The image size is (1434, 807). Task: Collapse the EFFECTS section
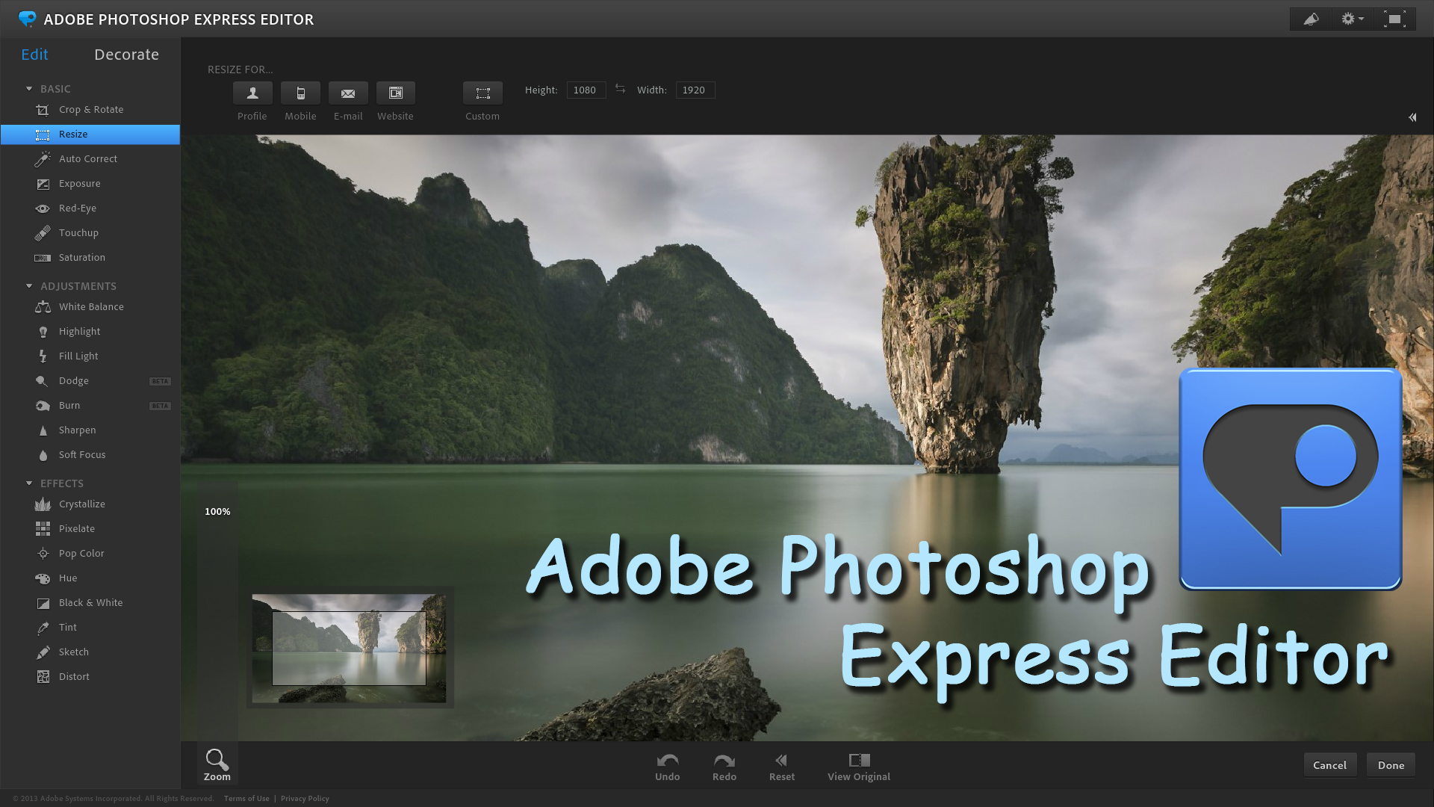(x=28, y=483)
